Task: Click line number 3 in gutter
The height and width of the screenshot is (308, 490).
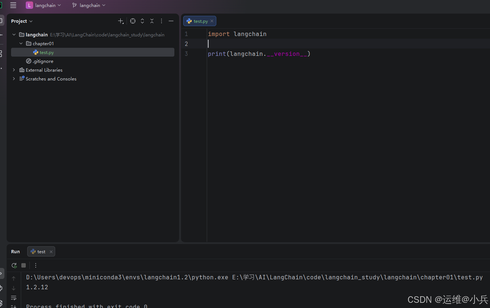Action: [186, 54]
